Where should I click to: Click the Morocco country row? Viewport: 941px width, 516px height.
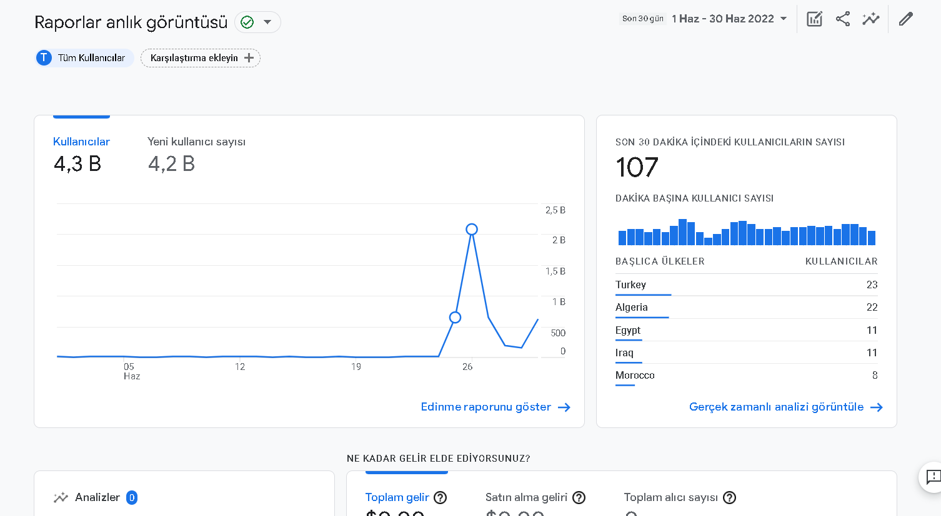(x=746, y=375)
